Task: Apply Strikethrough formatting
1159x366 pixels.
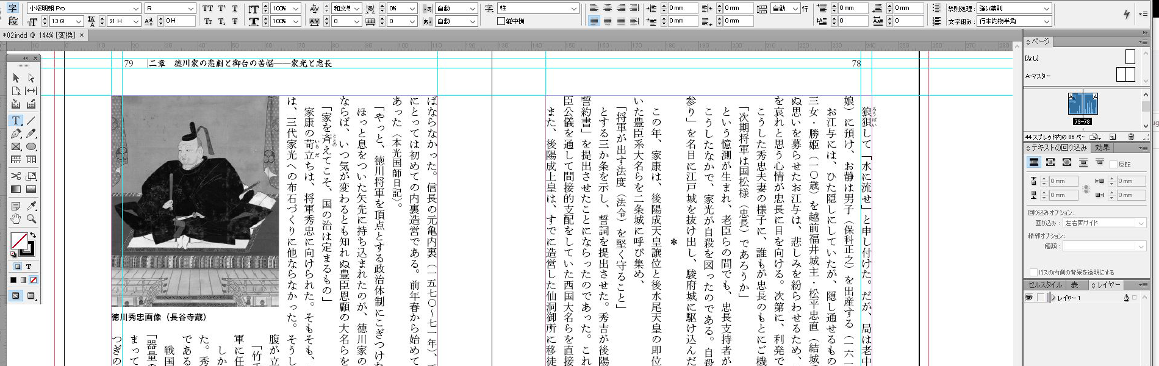Action: [235, 21]
